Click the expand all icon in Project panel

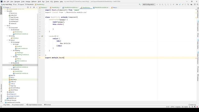coord(30,7)
